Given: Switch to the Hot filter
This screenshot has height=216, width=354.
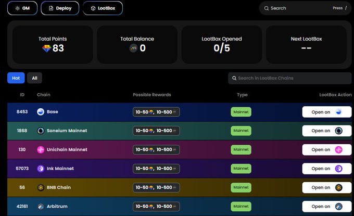Looking at the screenshot, I should coord(16,78).
